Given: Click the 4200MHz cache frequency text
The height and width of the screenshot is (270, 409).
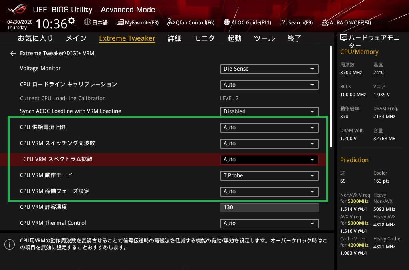Looking at the screenshot, I should [358, 245].
